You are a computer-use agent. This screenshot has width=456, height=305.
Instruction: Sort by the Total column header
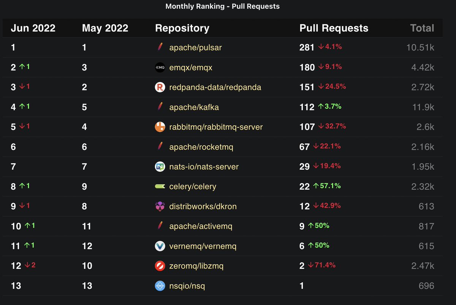pyautogui.click(x=422, y=28)
